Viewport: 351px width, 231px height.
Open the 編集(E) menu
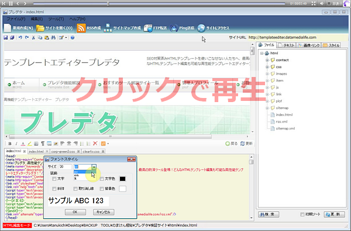click(37, 19)
